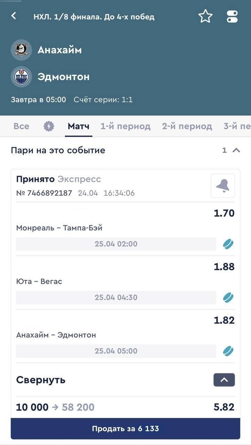Toggle the view switch icon in header
Viewport: 251px width, 445px height.
point(232,16)
